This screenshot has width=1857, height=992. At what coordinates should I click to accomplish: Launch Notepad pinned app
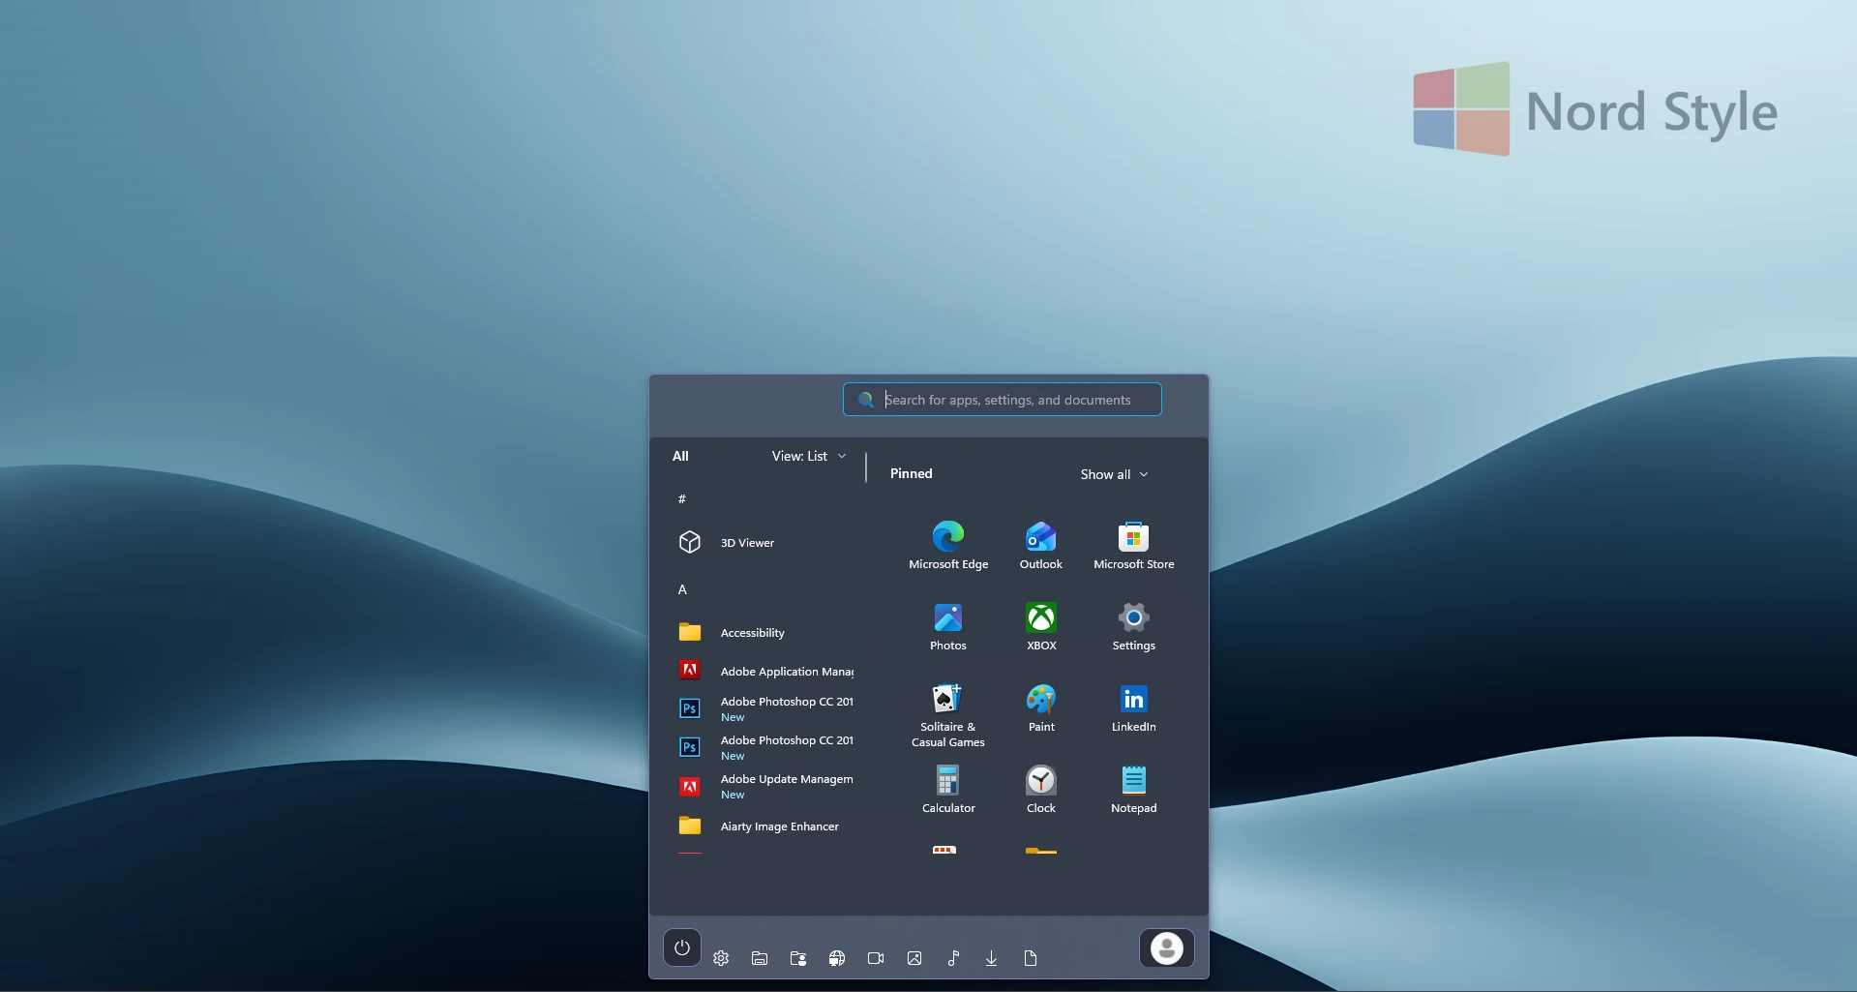pyautogui.click(x=1134, y=790)
